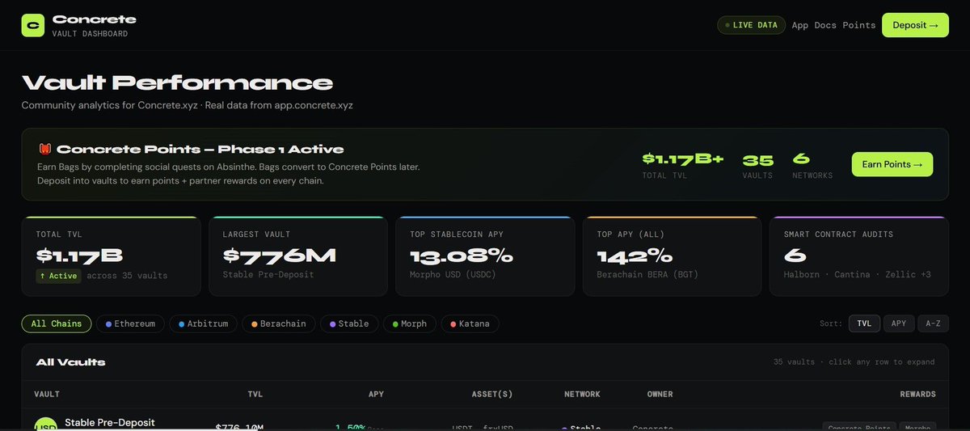
Task: Click the Concrete Points — Phase 1 Active heading
Action: click(200, 149)
